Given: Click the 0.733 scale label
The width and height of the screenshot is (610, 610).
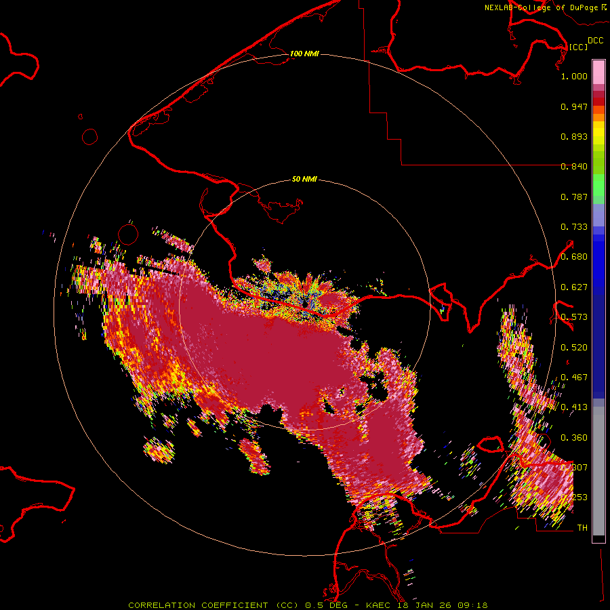Looking at the screenshot, I should click(574, 227).
